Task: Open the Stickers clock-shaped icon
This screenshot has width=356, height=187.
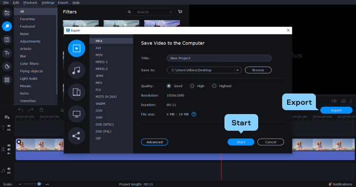Action: tap(7, 67)
